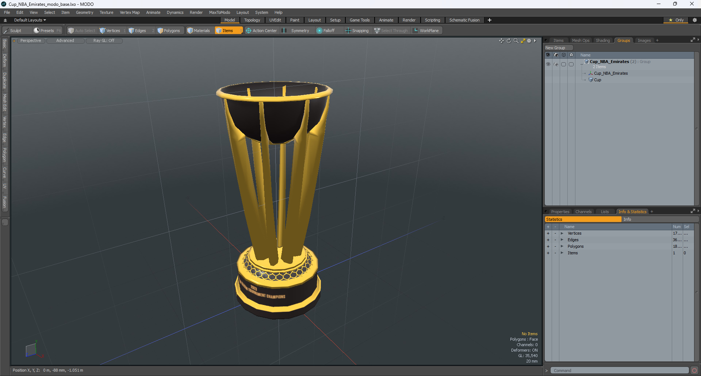Add Vertices row to selection with plus
The height and width of the screenshot is (376, 701).
pyautogui.click(x=548, y=233)
